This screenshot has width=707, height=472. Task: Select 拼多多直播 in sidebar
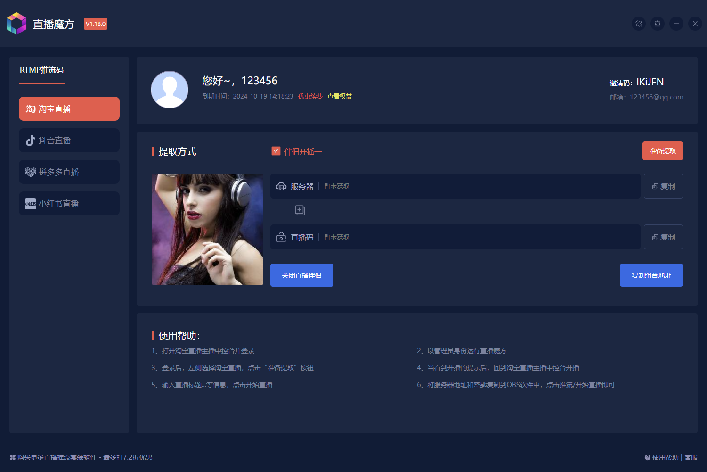[x=69, y=172]
